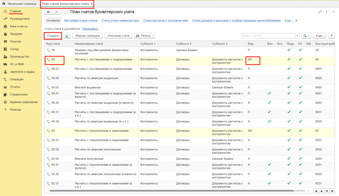Click the question mark help button
This screenshot has height=196, width=339.
(331, 36)
